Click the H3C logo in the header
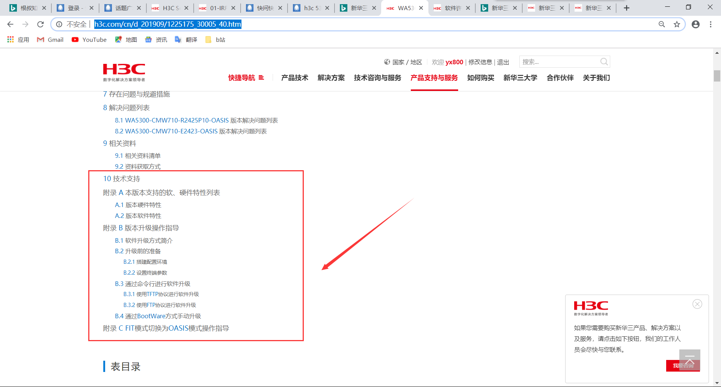 tap(124, 73)
